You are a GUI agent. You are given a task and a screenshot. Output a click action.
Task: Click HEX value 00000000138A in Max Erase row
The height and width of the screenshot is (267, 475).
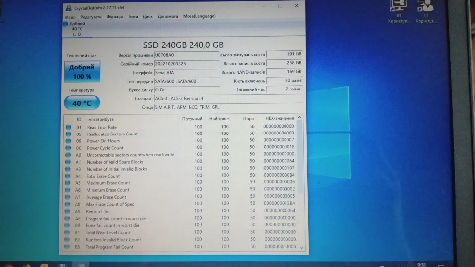[x=279, y=203]
